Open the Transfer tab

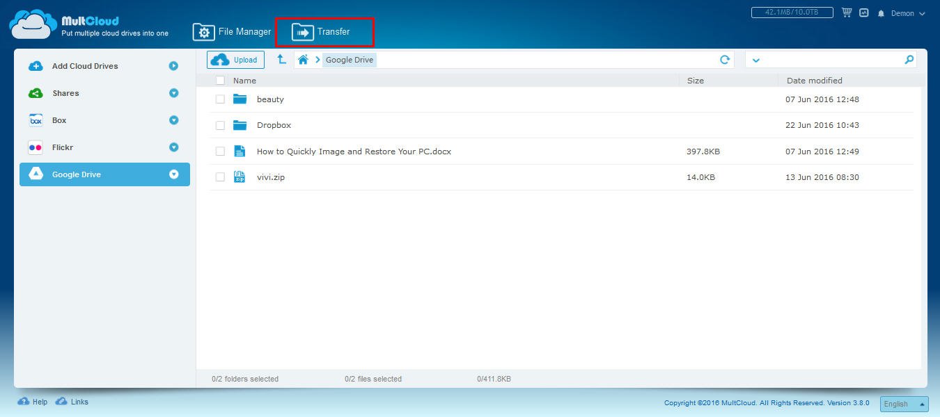tap(324, 32)
